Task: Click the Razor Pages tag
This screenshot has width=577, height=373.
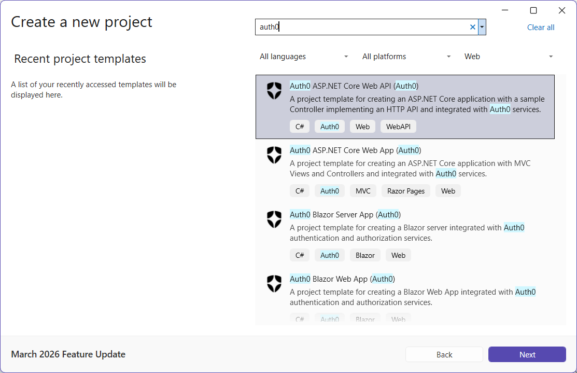Action: click(x=406, y=191)
